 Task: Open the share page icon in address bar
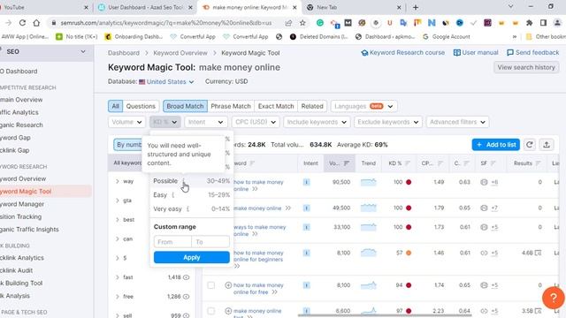point(288,23)
